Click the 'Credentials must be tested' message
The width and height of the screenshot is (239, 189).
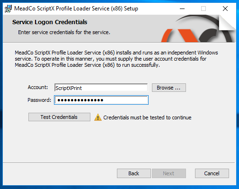[147, 117]
